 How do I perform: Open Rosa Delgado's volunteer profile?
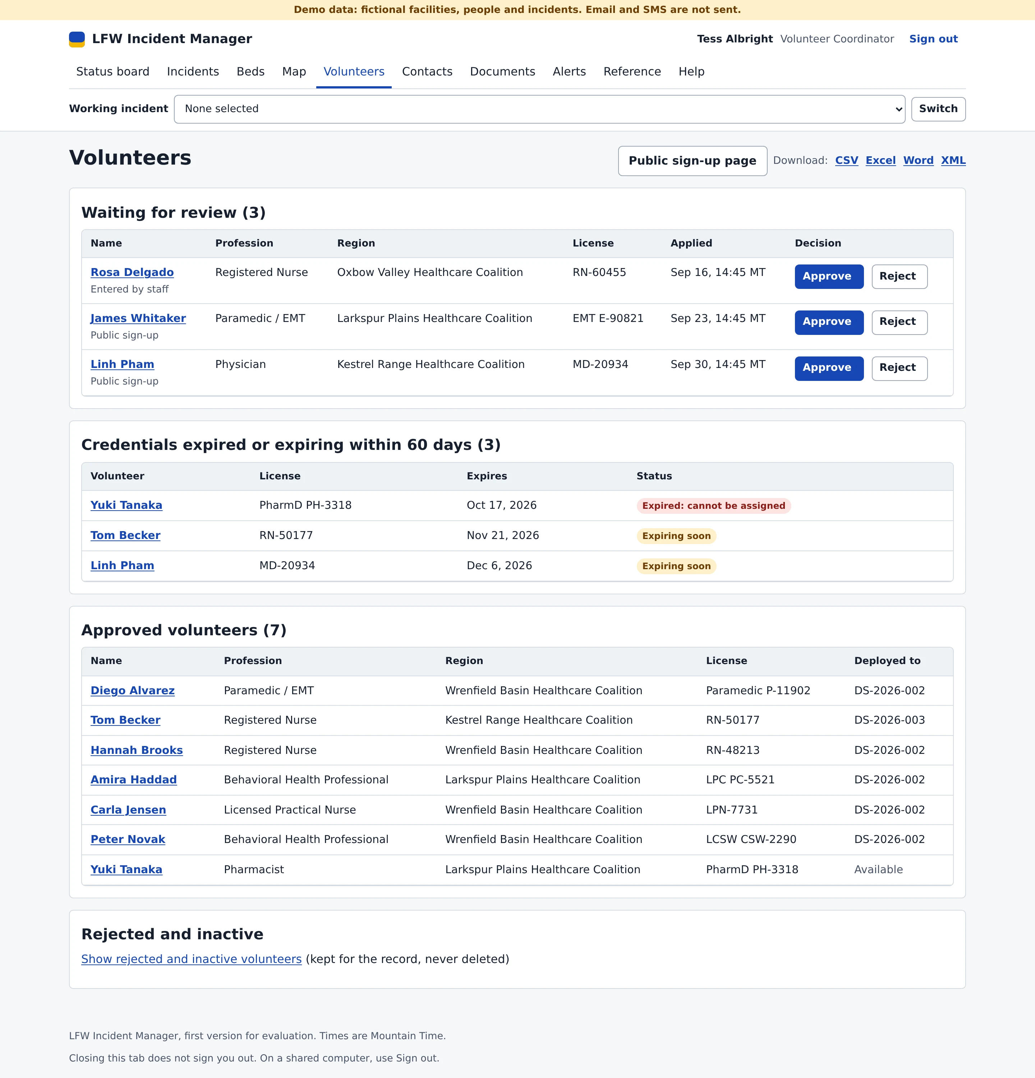point(132,272)
